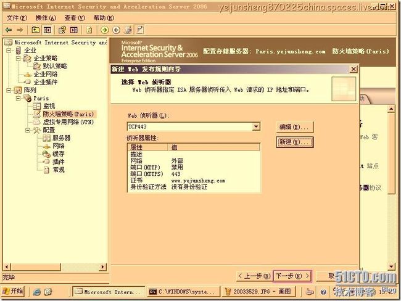Open 服务器 under 配置

(61, 138)
